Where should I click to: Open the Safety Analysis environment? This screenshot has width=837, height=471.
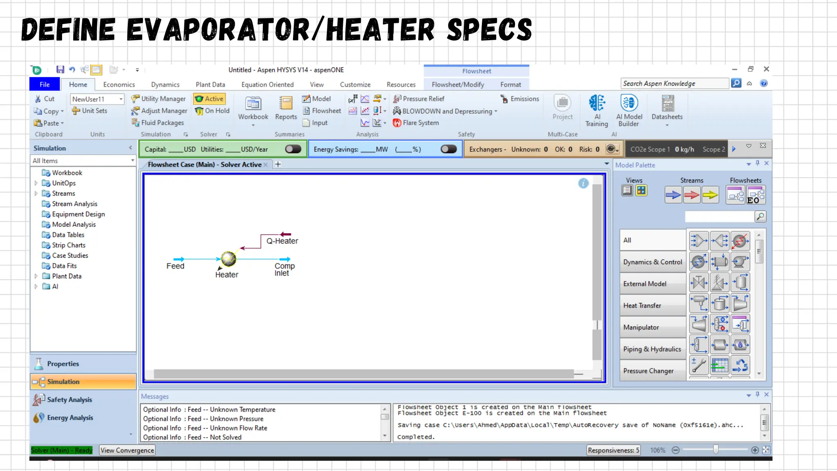coord(83,399)
